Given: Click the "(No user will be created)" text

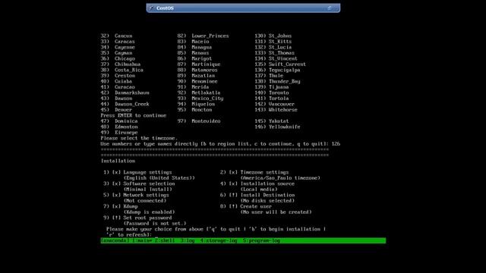Looking at the screenshot, I should 276,212.
